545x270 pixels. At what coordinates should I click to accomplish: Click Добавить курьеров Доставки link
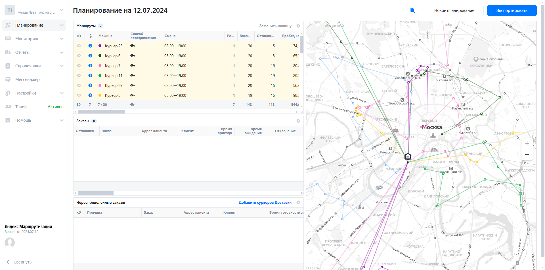tap(265, 202)
